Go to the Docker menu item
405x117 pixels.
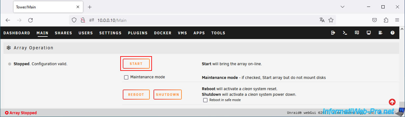pos(163,33)
